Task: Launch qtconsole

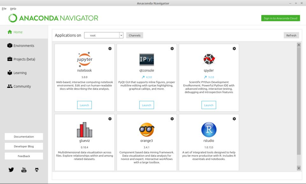Action: click(147, 105)
